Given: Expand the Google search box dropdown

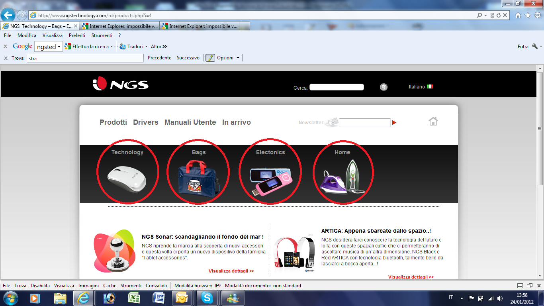Looking at the screenshot, I should (x=59, y=47).
